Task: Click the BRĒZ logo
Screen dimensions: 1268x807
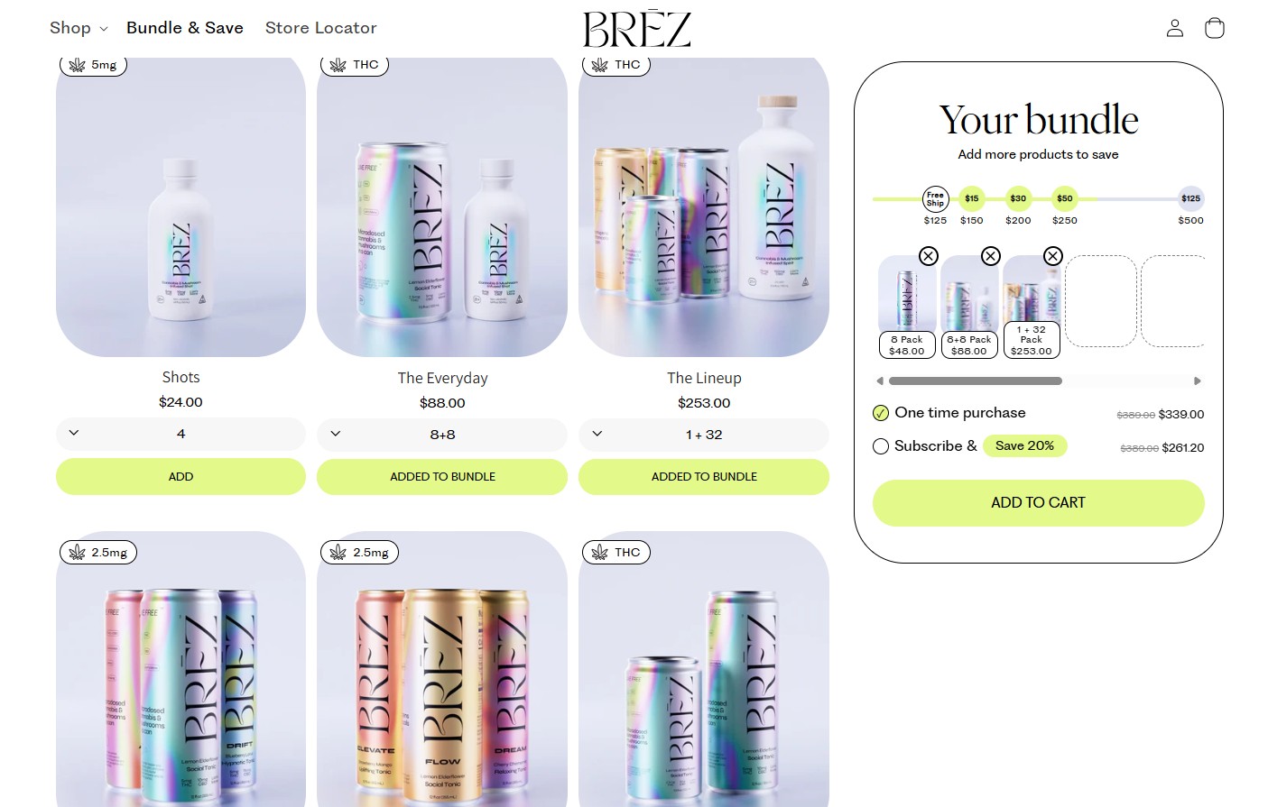Action: tap(636, 29)
